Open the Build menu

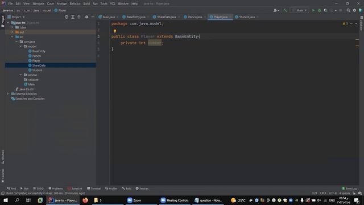[x=86, y=4]
